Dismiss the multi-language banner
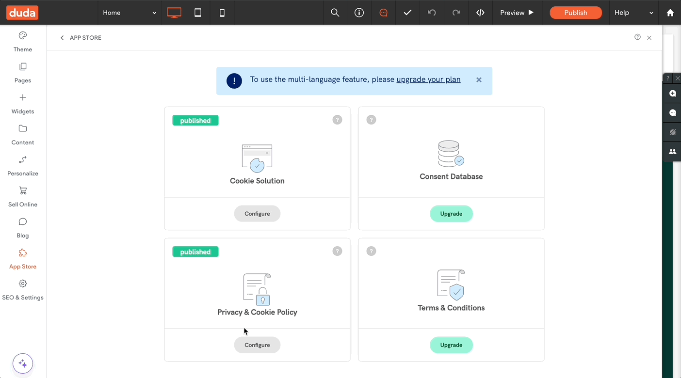The image size is (681, 378). 479,80
